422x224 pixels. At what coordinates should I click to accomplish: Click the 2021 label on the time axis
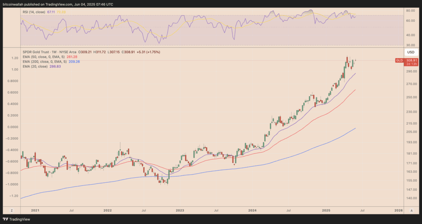[35, 210]
